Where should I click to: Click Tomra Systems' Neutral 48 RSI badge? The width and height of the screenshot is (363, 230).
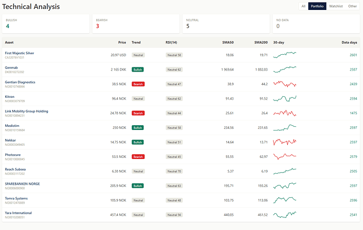(x=174, y=201)
